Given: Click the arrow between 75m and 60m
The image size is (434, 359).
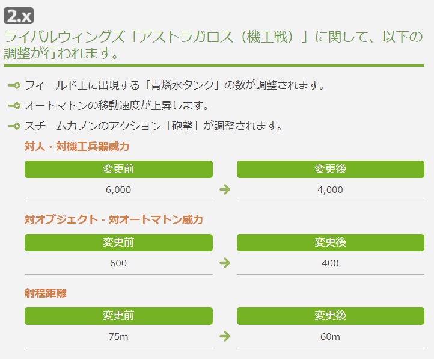Looking at the screenshot, I should (225, 336).
